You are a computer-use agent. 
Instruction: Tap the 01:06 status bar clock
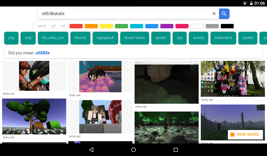[x=260, y=3]
